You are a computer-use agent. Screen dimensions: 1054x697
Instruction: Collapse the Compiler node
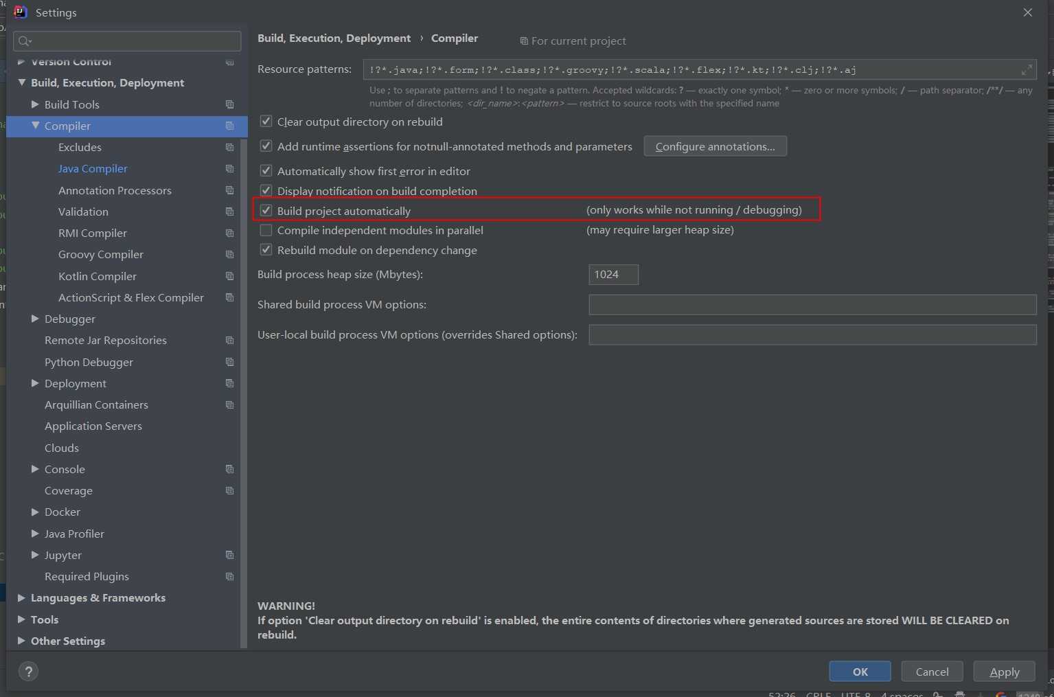pos(35,126)
